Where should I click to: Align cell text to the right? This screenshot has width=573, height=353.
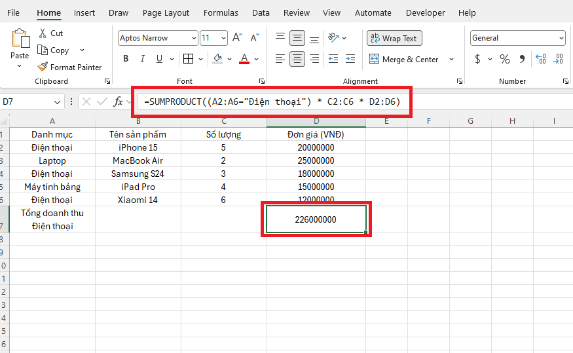314,59
